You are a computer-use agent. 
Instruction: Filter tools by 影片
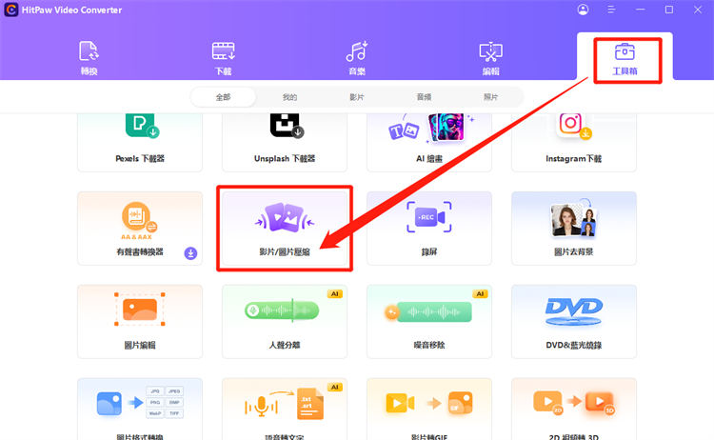pyautogui.click(x=357, y=97)
